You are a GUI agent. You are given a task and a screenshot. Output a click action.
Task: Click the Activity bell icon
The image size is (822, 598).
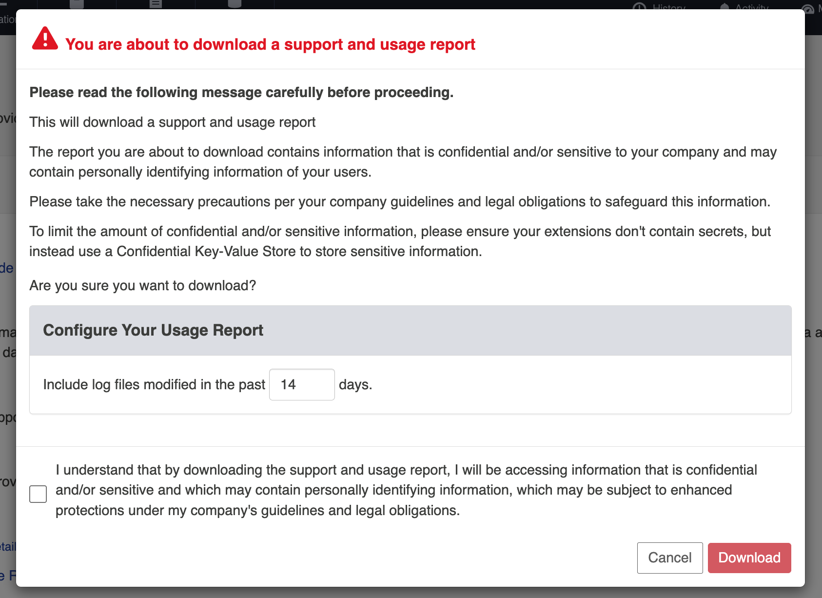724,7
